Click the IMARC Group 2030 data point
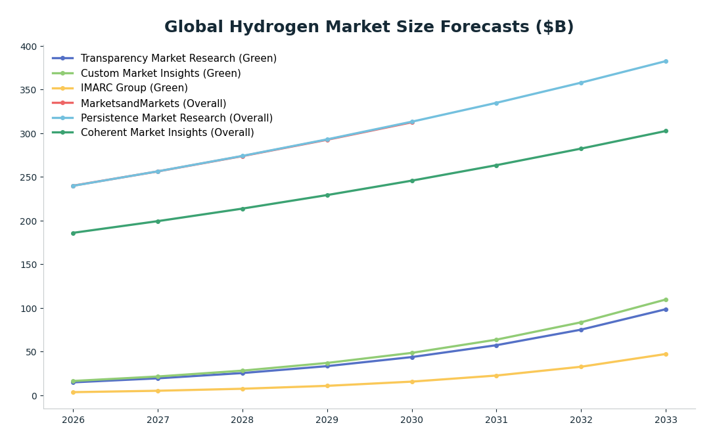The image size is (715, 444). coord(412,382)
